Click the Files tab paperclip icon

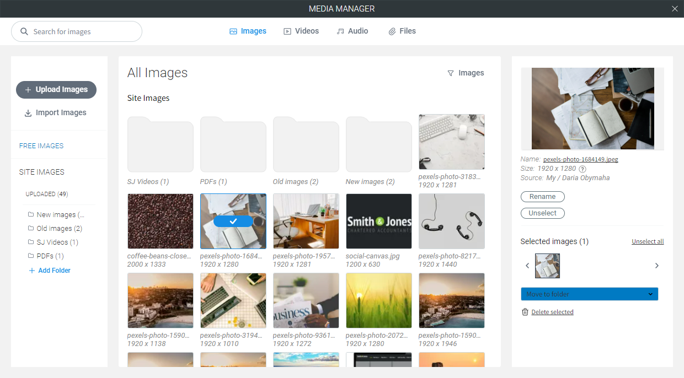[x=392, y=31]
